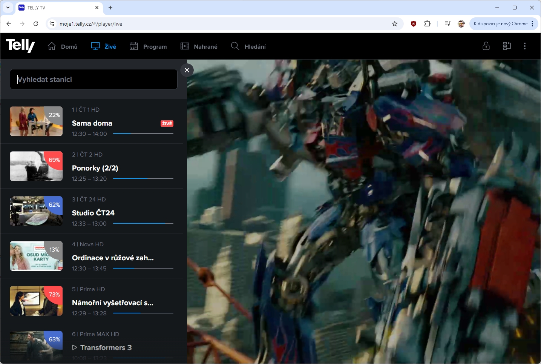This screenshot has height=364, width=541.
Task: Select Studio ČT24 channel entry
Action: tap(93, 213)
